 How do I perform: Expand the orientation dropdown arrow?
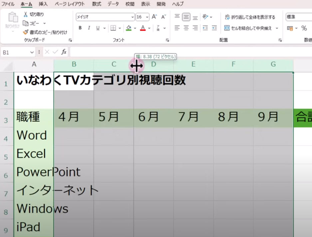pyautogui.click(x=211, y=17)
